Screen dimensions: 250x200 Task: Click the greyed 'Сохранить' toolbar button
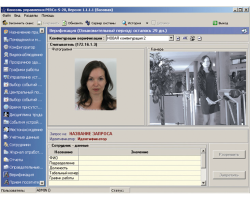48,23
